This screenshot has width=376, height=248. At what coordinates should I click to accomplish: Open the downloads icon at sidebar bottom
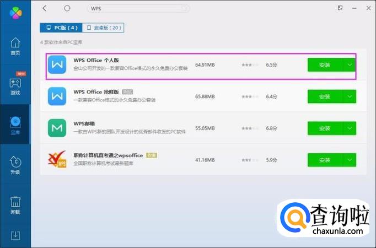tap(15, 235)
